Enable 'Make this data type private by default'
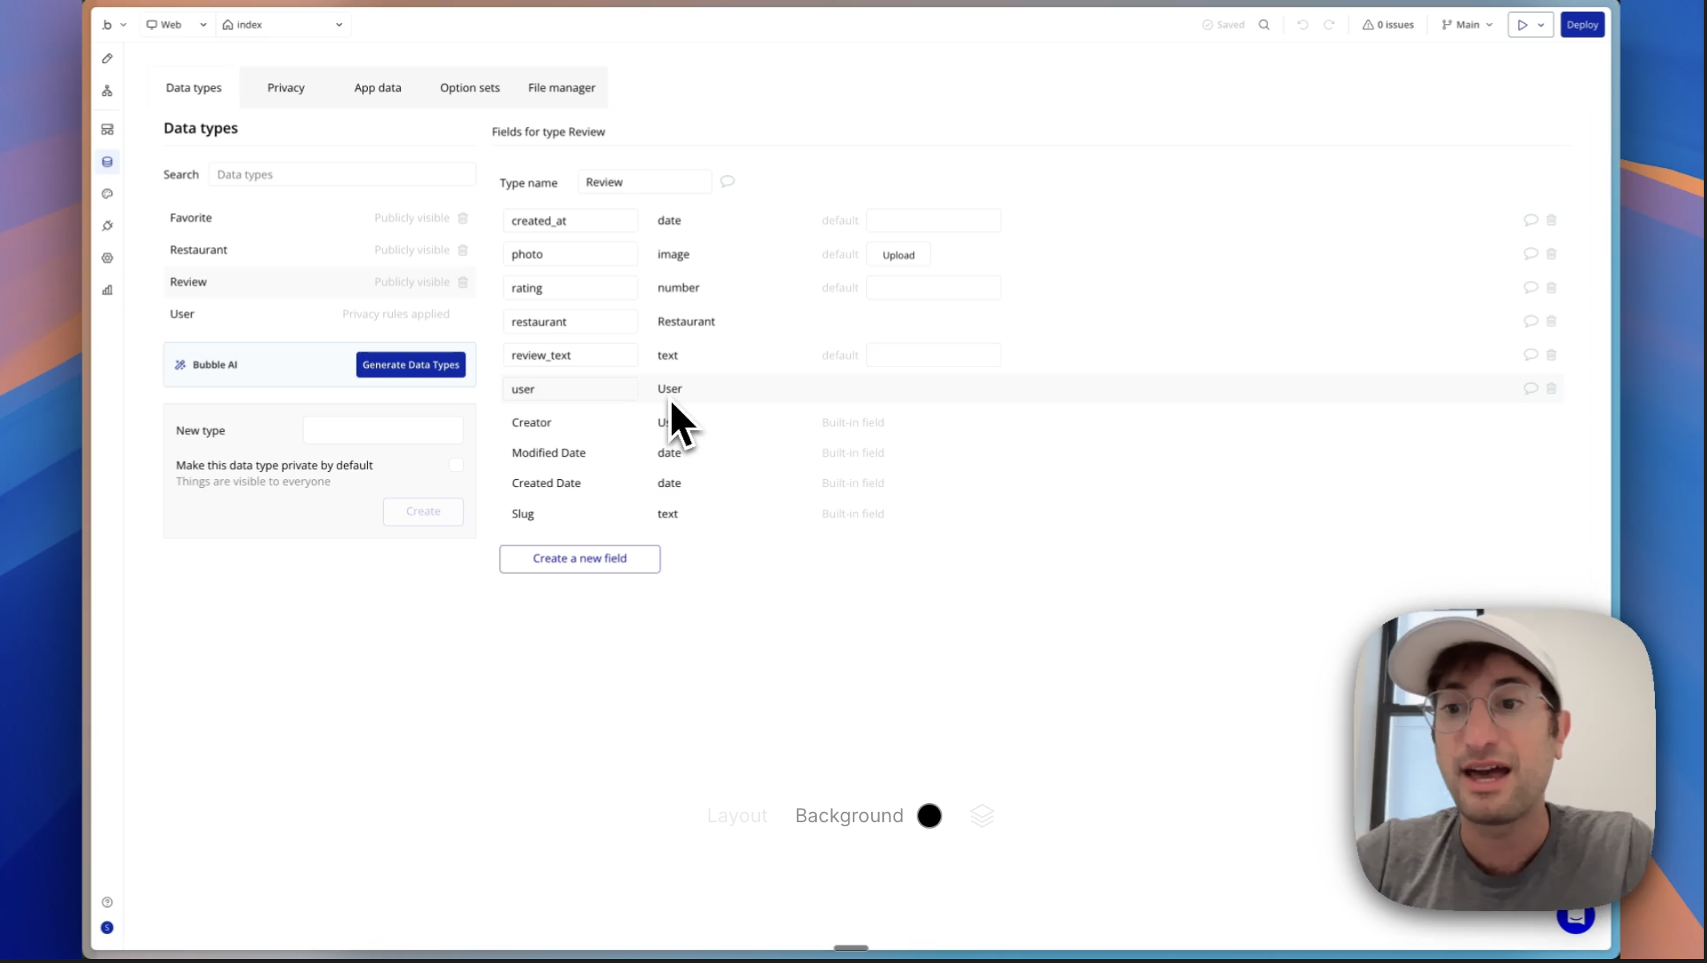 click(x=456, y=464)
